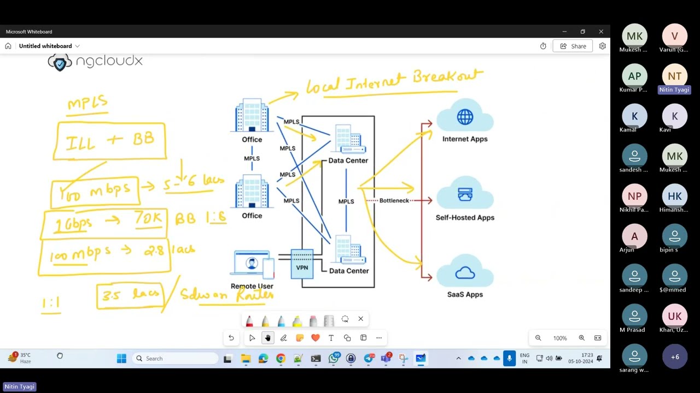Click fit to screen icon
The height and width of the screenshot is (393, 700).
pyautogui.click(x=598, y=338)
